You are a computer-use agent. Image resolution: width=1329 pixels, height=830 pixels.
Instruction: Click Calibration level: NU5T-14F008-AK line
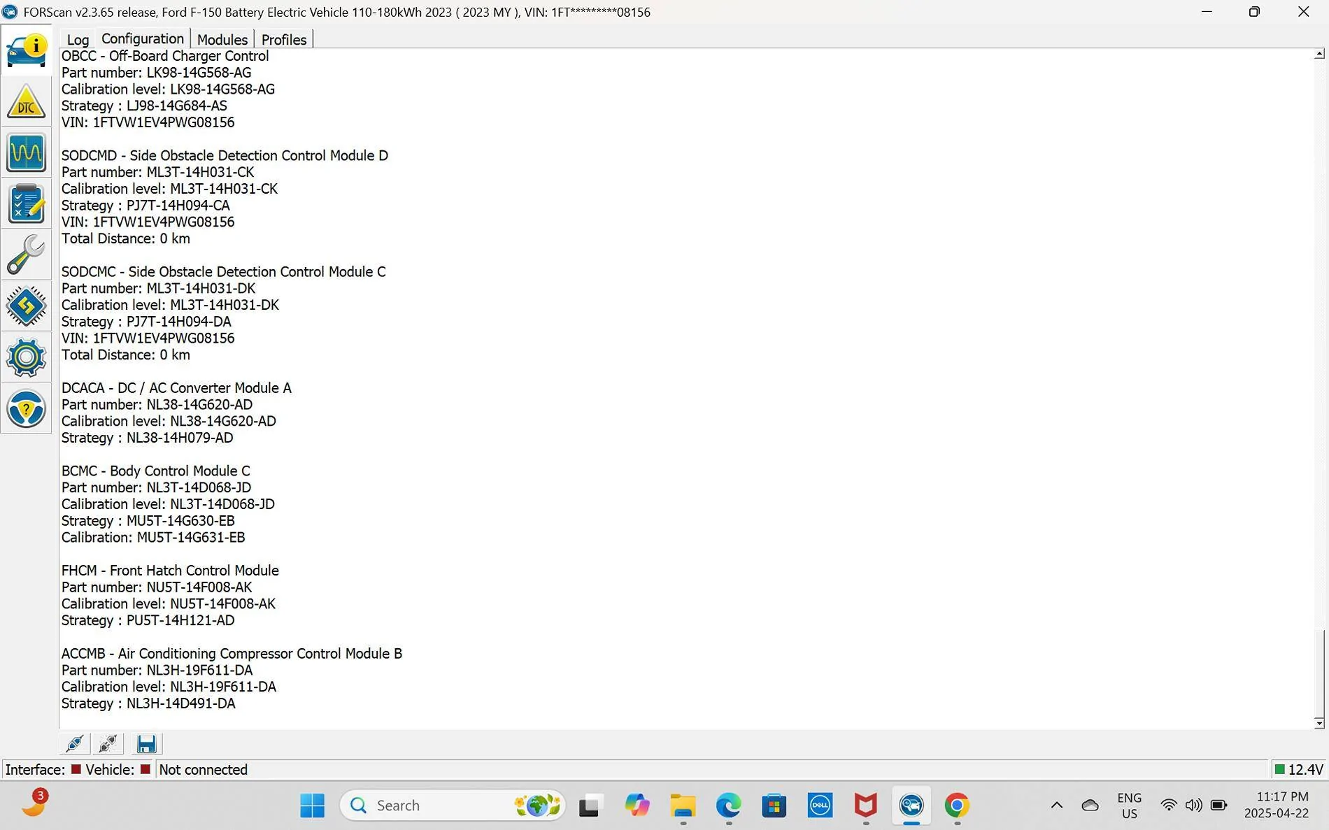pyautogui.click(x=169, y=603)
